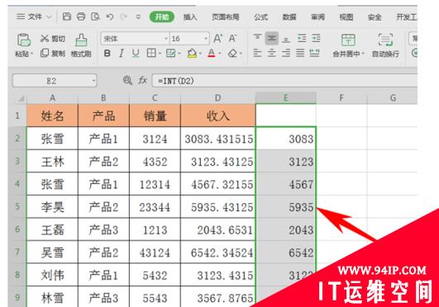Click the 自动换行 button

pyautogui.click(x=385, y=45)
